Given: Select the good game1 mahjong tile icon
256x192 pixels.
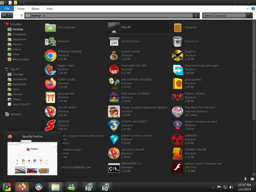Looking at the screenshot, I should point(177,83).
